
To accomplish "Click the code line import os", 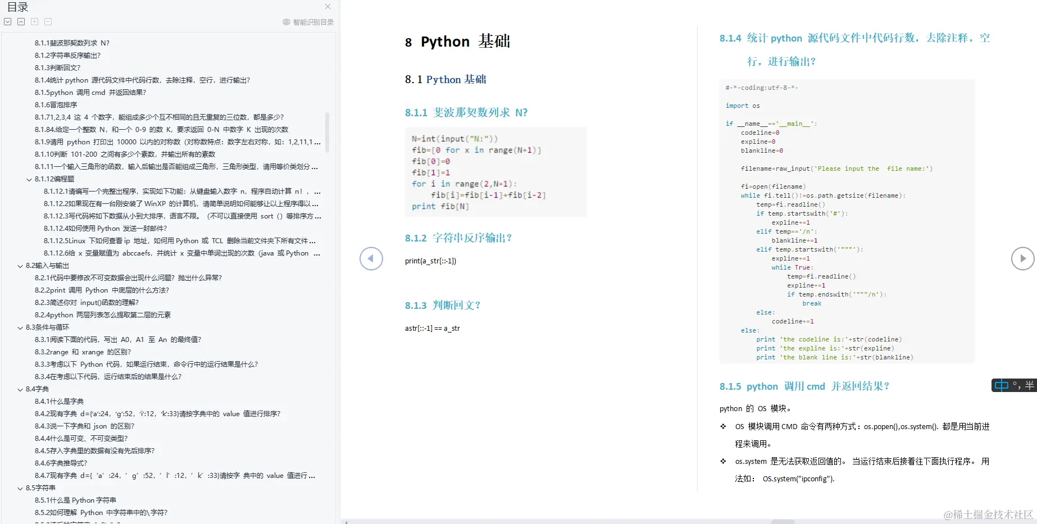I will pos(742,106).
